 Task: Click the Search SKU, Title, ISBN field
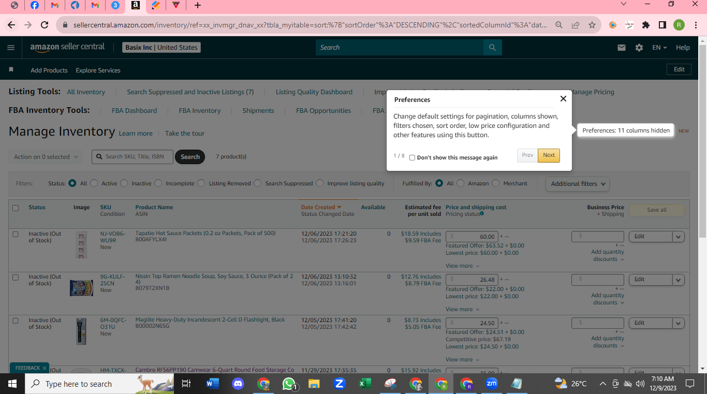click(132, 157)
